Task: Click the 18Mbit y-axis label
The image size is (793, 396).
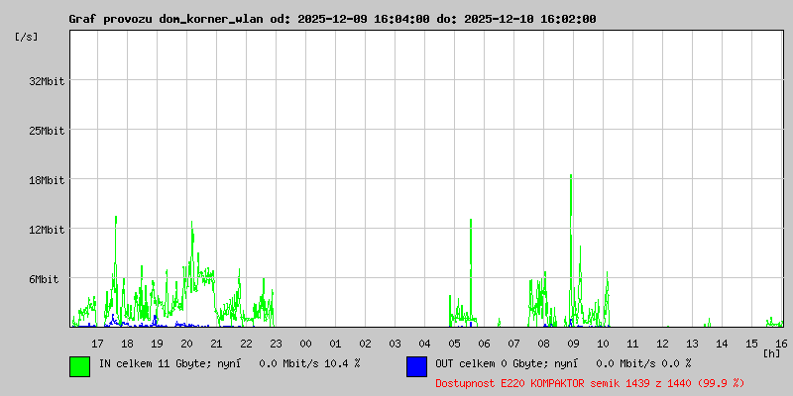Action: 47,180
